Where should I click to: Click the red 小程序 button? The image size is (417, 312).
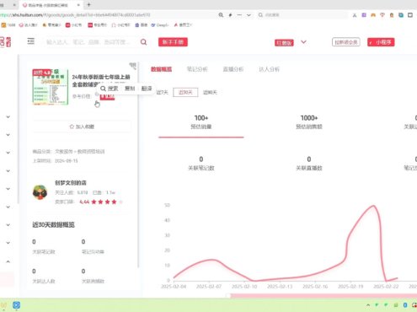(x=381, y=42)
